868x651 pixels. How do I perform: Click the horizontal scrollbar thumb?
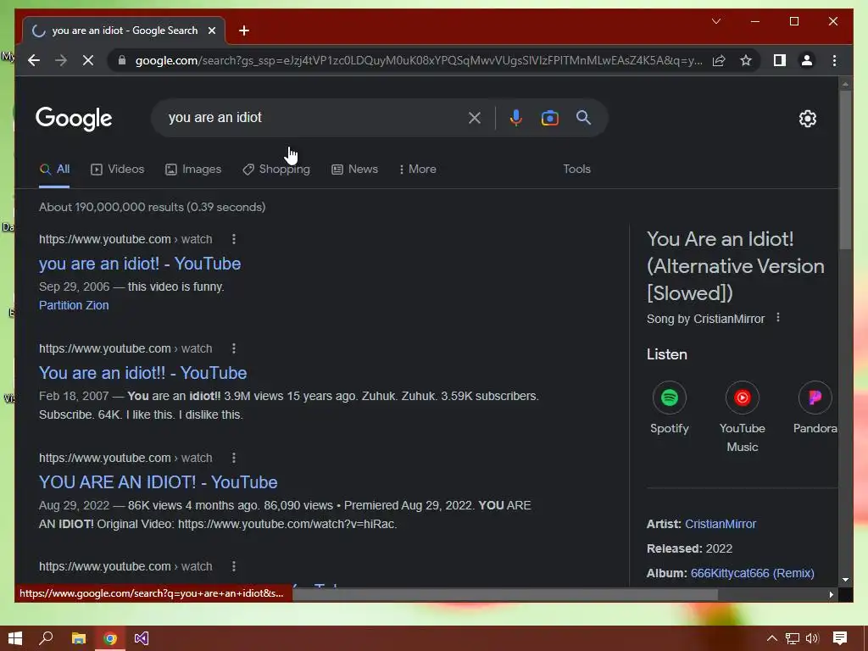coord(505,594)
